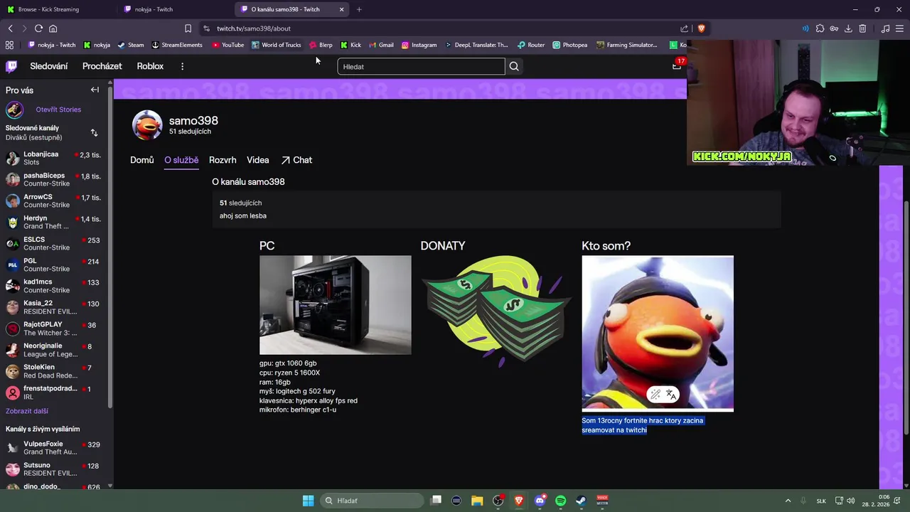The width and height of the screenshot is (910, 512).
Task: Sort followed channels by viewers
Action: tap(94, 133)
